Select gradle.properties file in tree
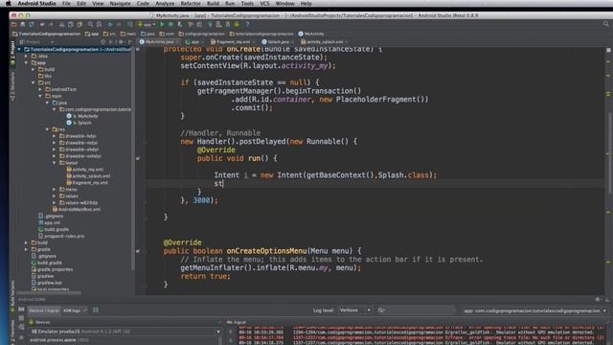The image size is (613, 345). tap(52, 269)
